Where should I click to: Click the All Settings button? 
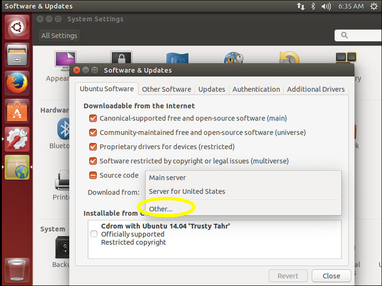(x=59, y=36)
